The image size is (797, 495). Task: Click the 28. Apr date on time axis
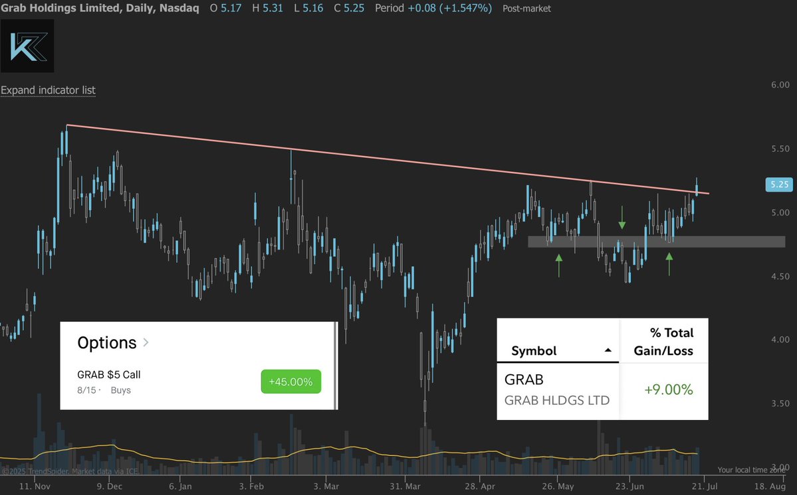[479, 486]
